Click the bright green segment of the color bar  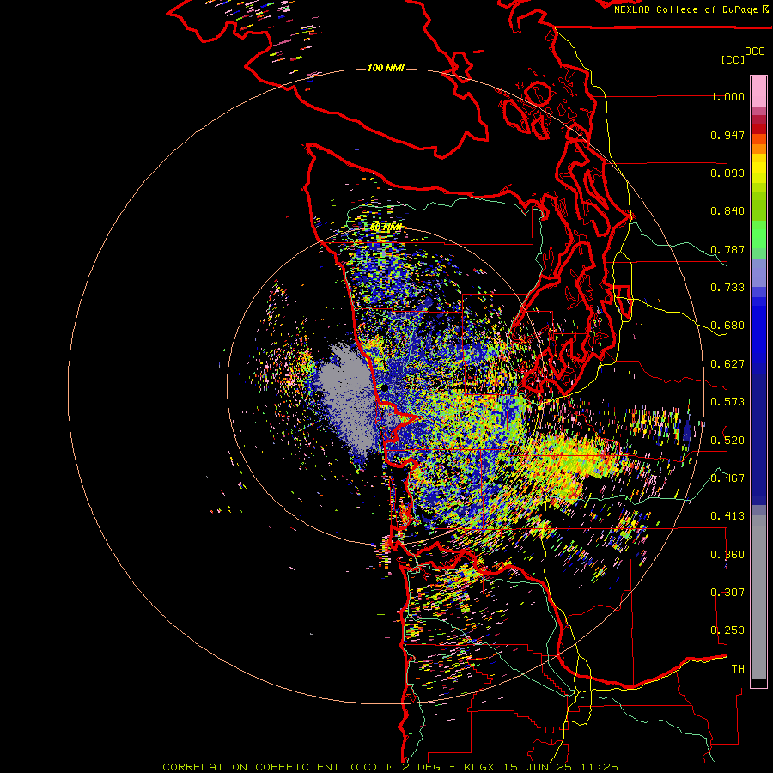758,234
